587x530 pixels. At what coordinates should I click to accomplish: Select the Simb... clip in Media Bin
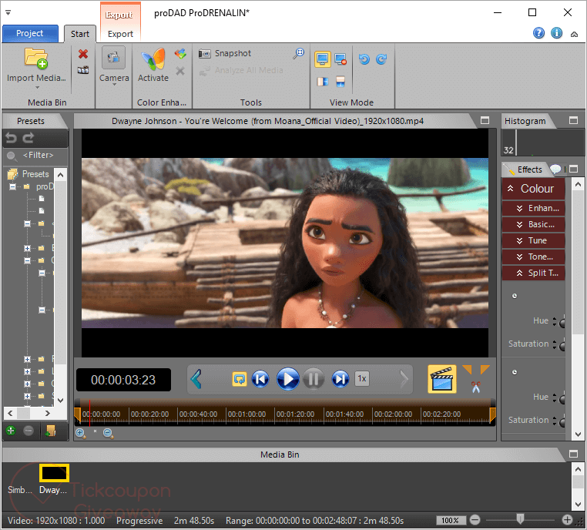pos(19,490)
